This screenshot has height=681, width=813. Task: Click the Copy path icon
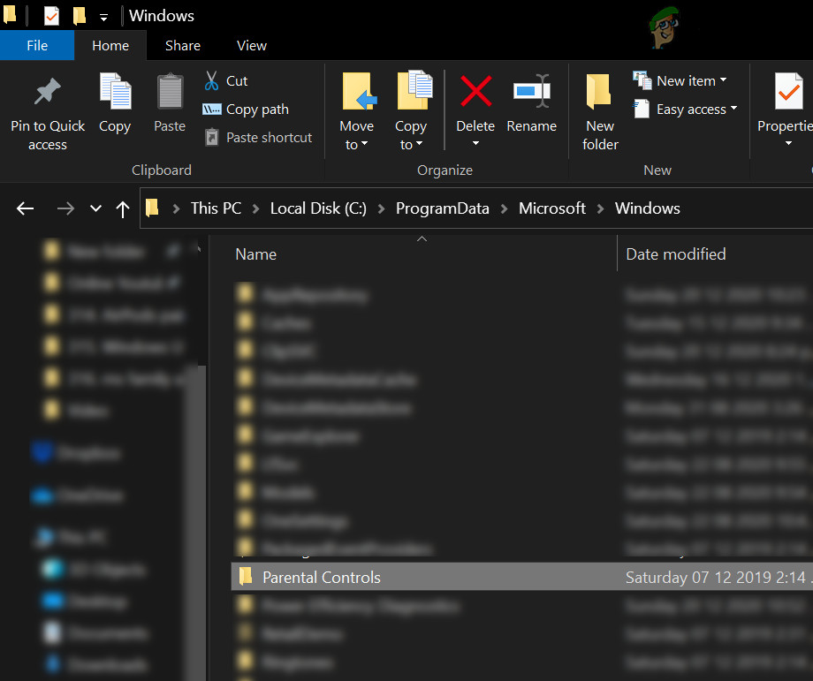tap(211, 110)
